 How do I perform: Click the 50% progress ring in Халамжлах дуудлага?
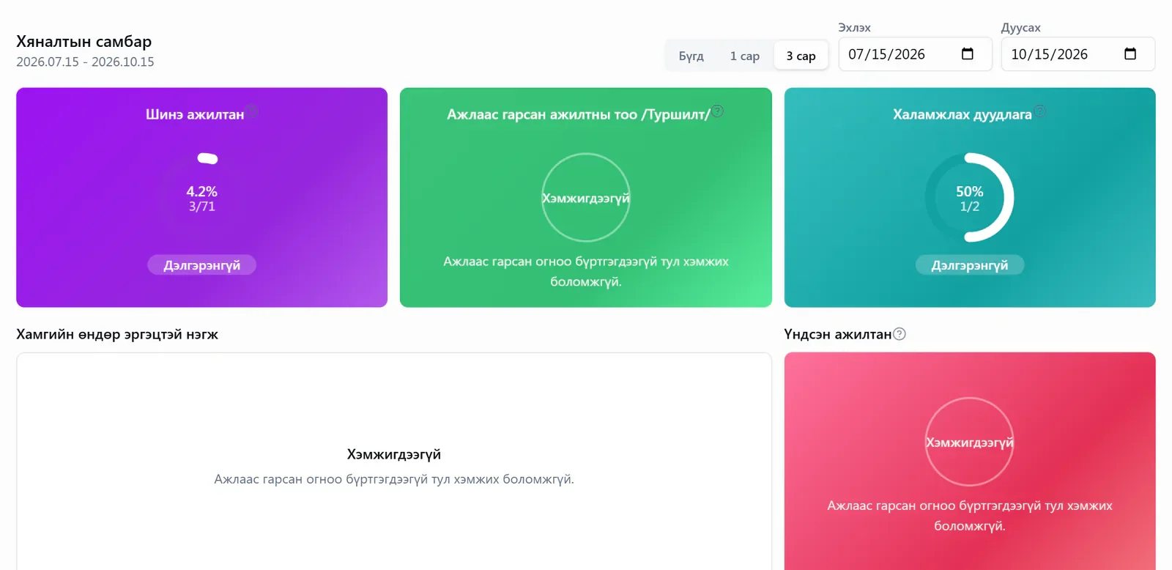[969, 197]
